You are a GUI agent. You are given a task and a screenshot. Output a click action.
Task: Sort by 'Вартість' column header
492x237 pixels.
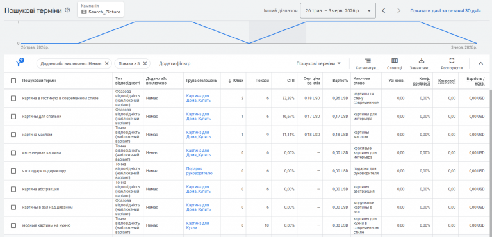point(340,81)
